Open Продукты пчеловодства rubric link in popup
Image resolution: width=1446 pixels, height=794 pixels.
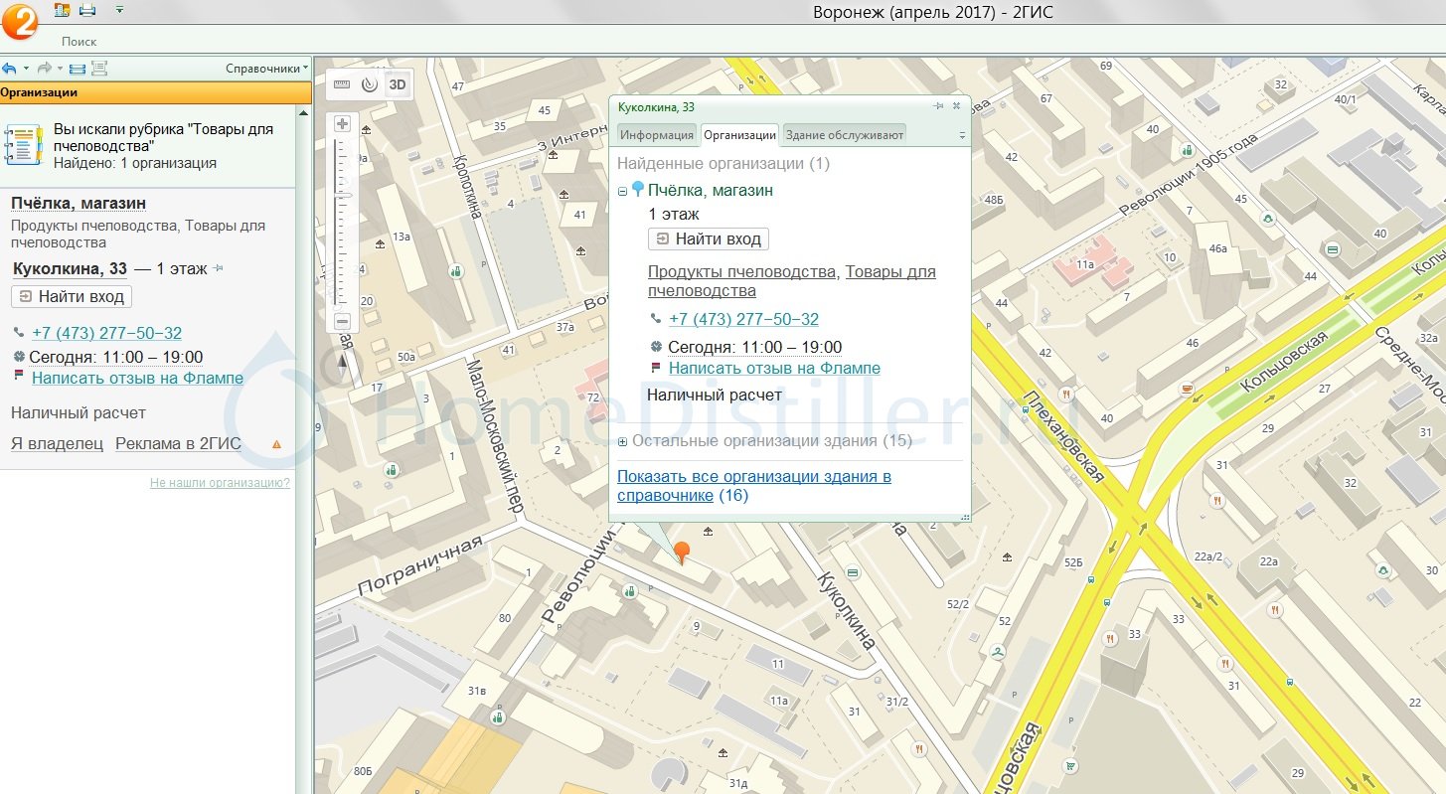click(742, 271)
